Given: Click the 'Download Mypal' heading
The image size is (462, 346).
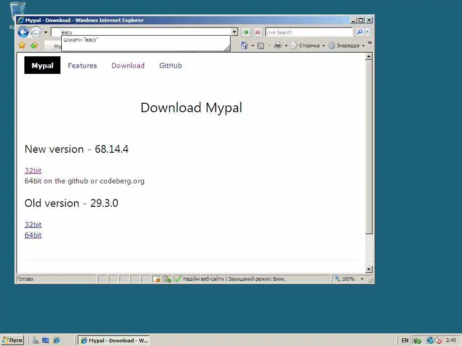Looking at the screenshot, I should 191,108.
